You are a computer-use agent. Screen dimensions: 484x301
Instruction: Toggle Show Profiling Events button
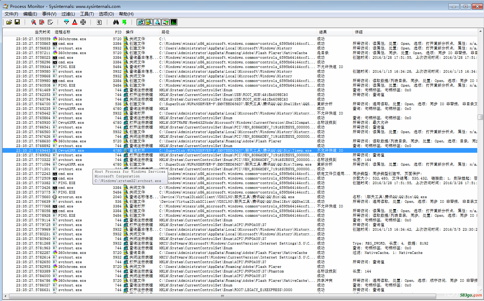click(x=173, y=22)
